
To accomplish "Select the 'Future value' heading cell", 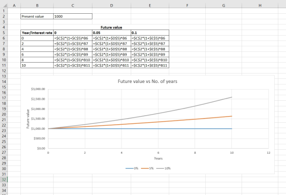I will pos(111,27).
